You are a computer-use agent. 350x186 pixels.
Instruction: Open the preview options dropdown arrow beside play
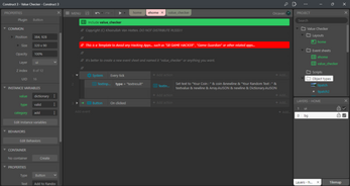pyautogui.click(x=125, y=13)
